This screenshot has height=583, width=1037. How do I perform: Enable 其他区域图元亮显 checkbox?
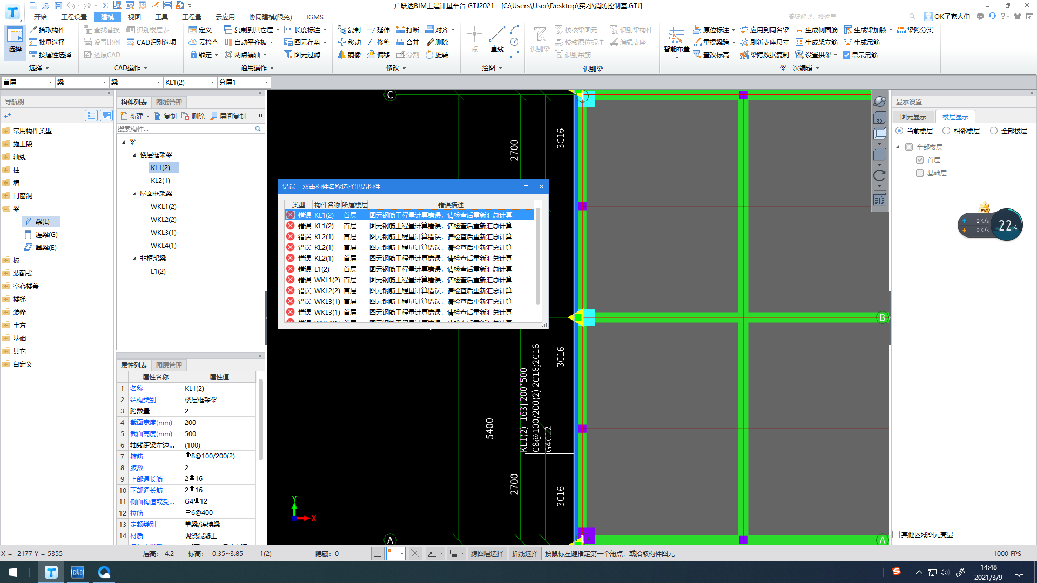896,534
